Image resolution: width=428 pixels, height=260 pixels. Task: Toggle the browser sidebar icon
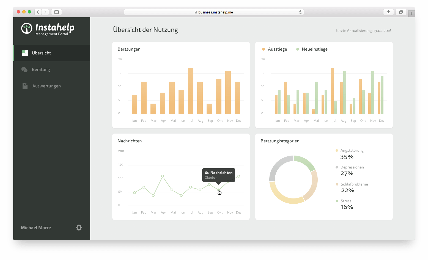tap(56, 12)
